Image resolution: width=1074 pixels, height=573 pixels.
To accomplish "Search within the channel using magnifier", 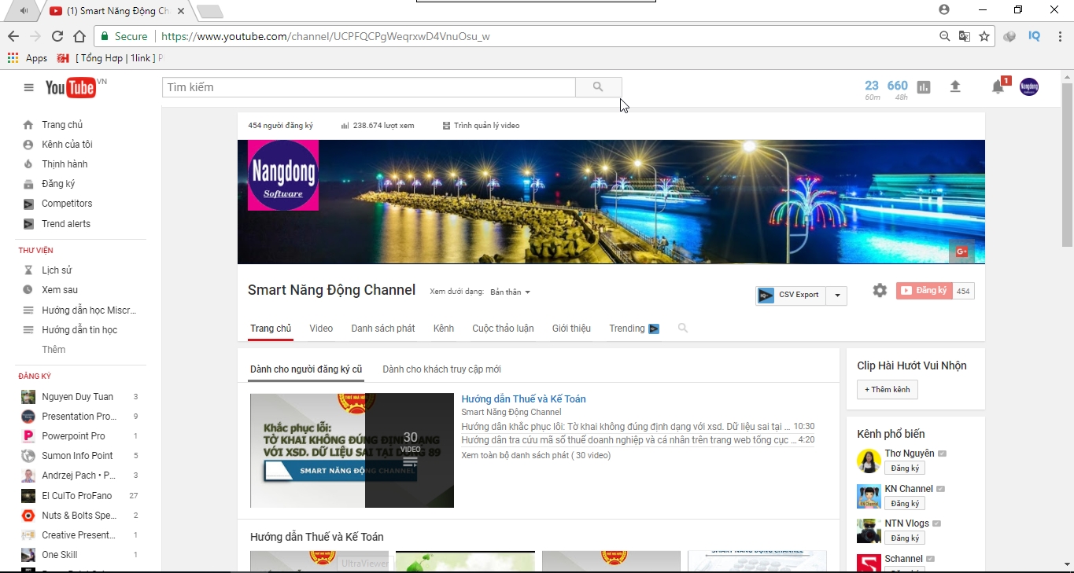I will point(683,329).
